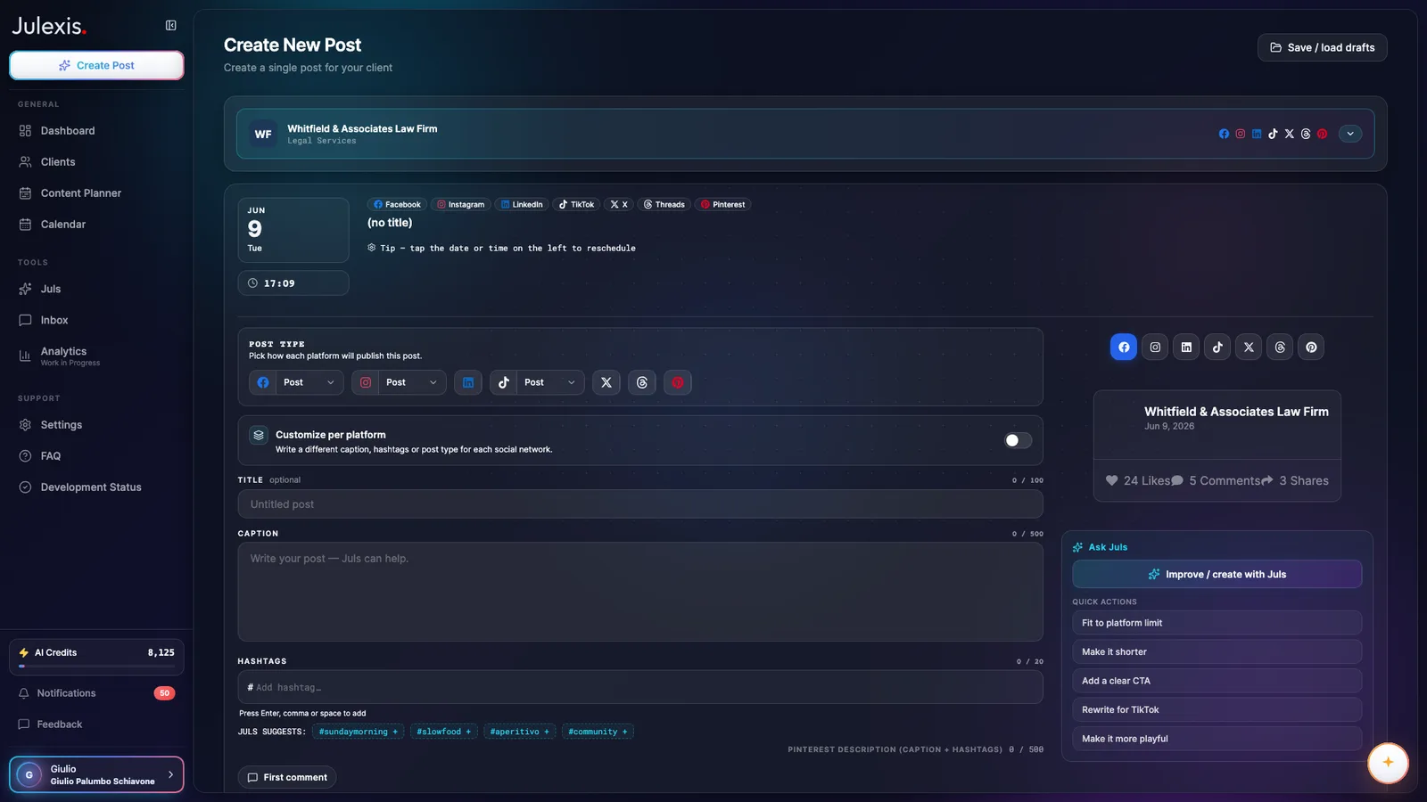The height and width of the screenshot is (802, 1427).
Task: Click Save / load drafts button
Action: point(1323,48)
